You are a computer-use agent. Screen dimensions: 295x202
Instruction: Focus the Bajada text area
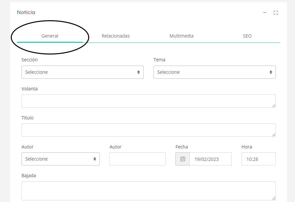click(148, 191)
